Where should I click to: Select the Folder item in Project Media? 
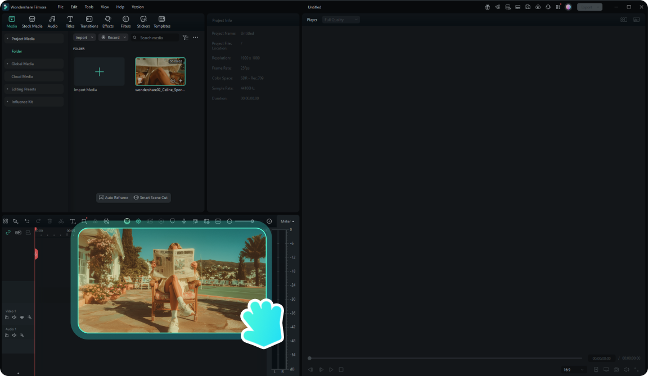[x=16, y=52]
